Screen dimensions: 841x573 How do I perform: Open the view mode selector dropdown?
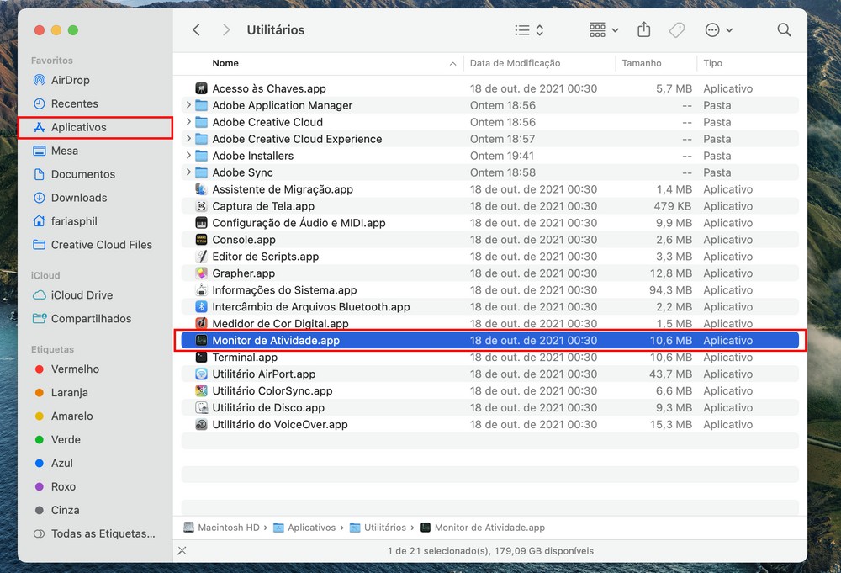coord(529,30)
